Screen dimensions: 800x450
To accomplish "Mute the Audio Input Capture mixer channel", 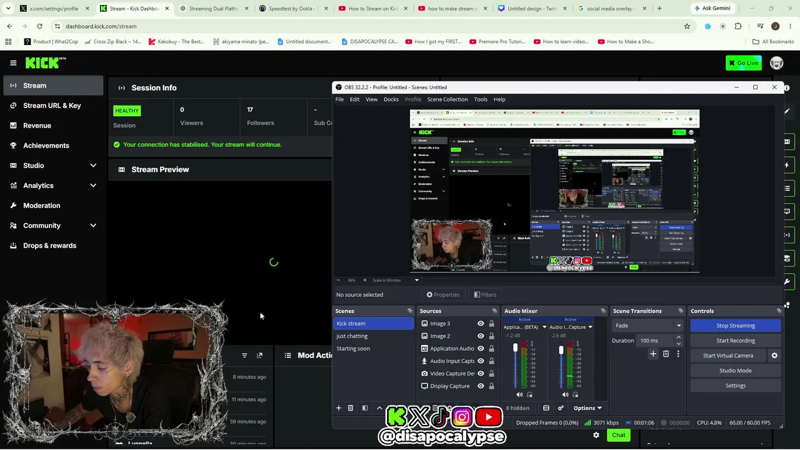I will pyautogui.click(x=565, y=394).
